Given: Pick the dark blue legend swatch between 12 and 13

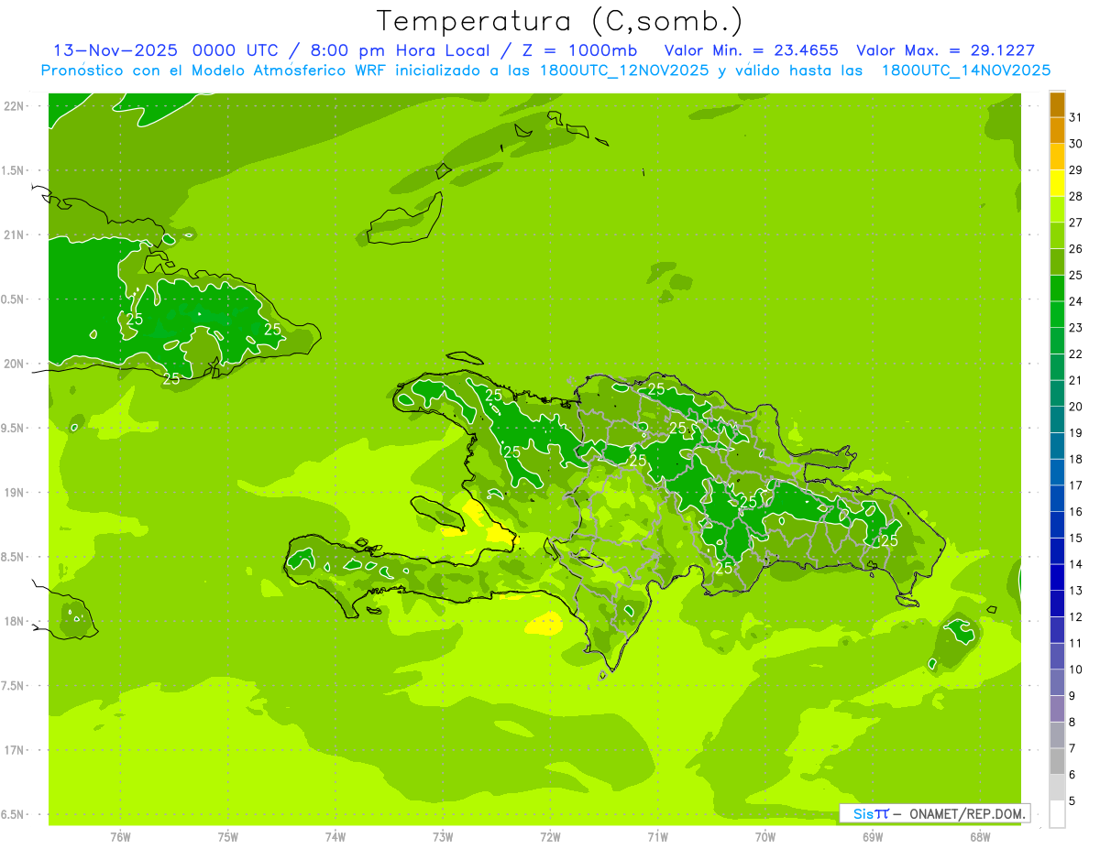Looking at the screenshot, I should [x=1057, y=604].
